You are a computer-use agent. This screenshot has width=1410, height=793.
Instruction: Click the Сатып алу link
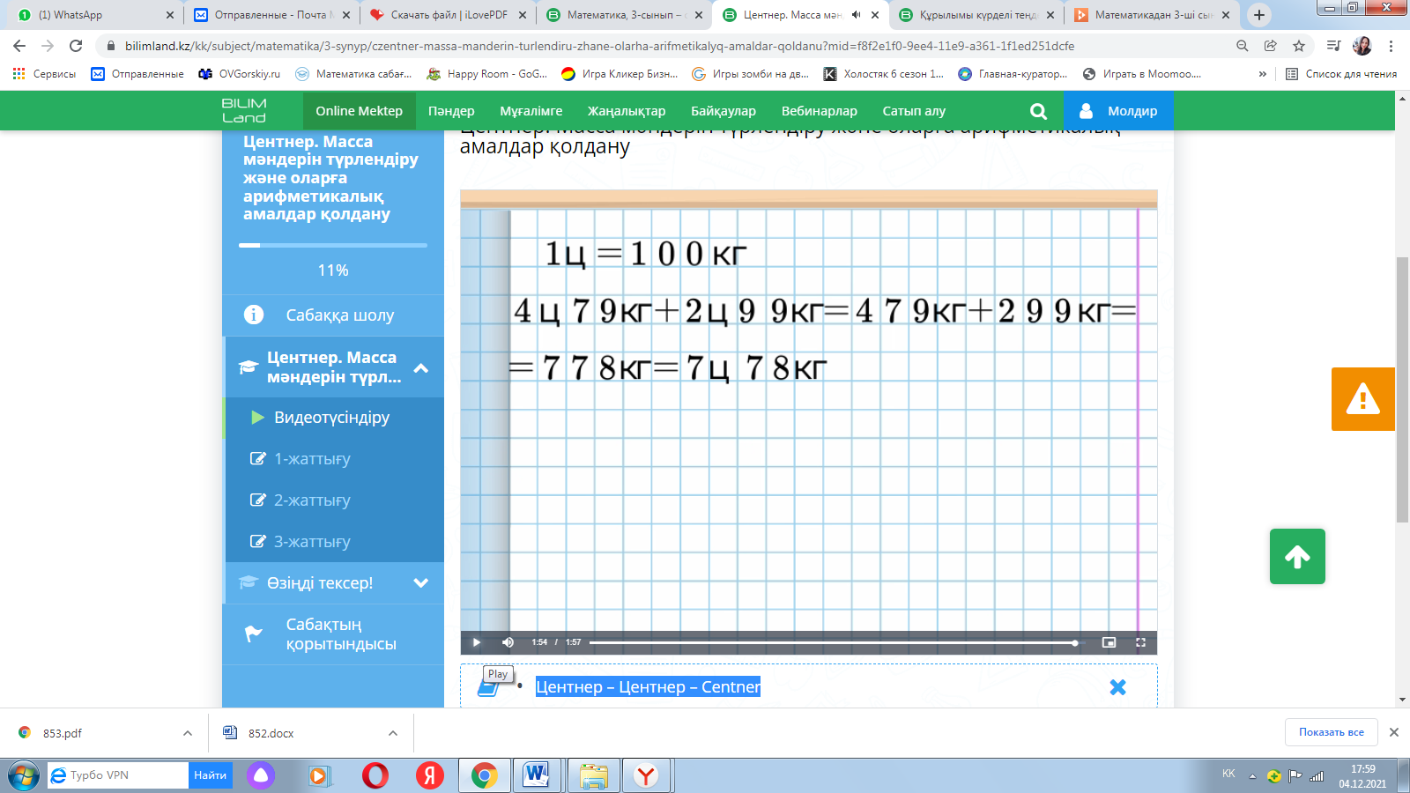pos(914,111)
